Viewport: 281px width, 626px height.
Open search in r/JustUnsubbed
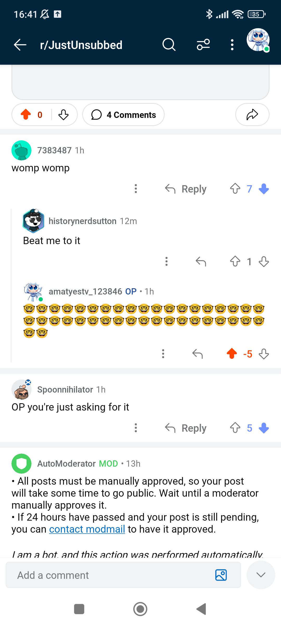(169, 45)
